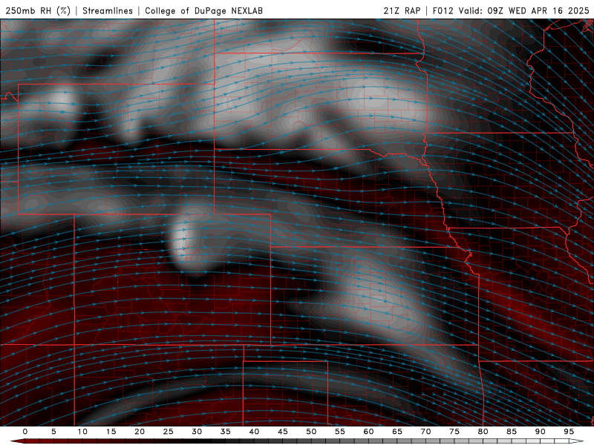The width and height of the screenshot is (594, 445).
Task: Click the "0" label on color scale
Action: coord(25,432)
